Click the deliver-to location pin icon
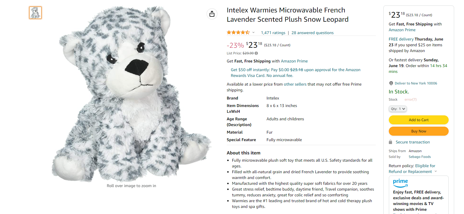This screenshot has height=214, width=464. [x=391, y=83]
